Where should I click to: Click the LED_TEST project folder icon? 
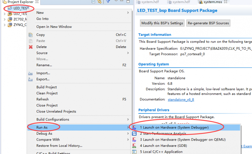pos(10,8)
